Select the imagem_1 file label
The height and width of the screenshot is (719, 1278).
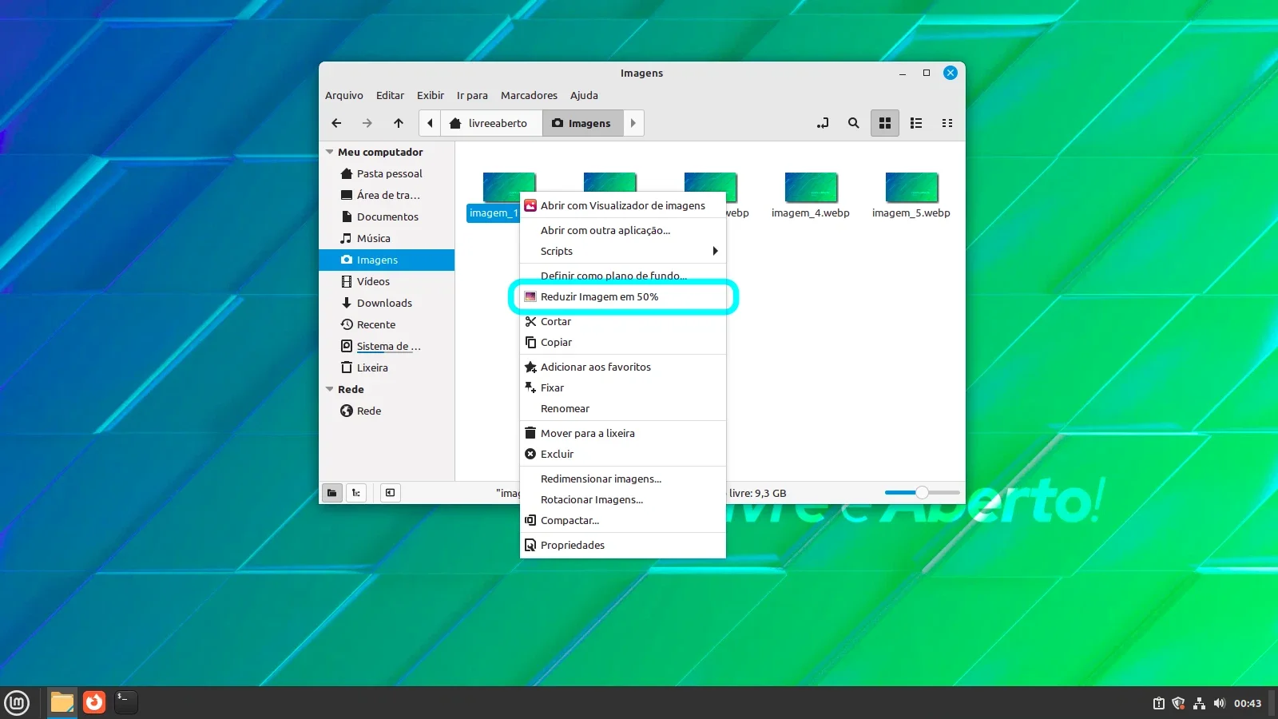494,213
